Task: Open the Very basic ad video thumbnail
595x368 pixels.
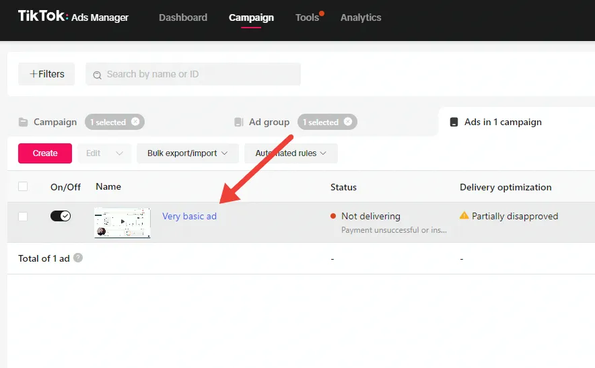Action: click(x=123, y=223)
